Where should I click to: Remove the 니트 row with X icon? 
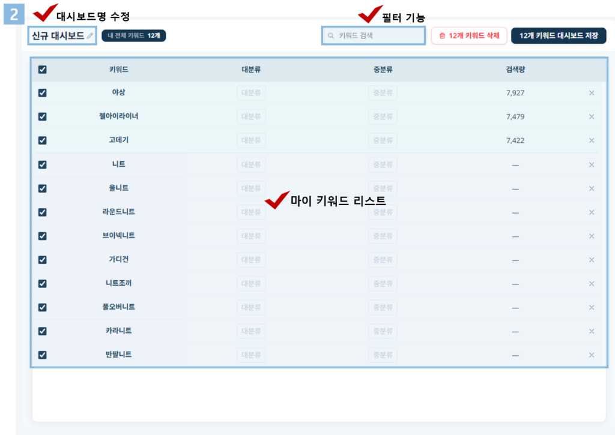tap(591, 164)
